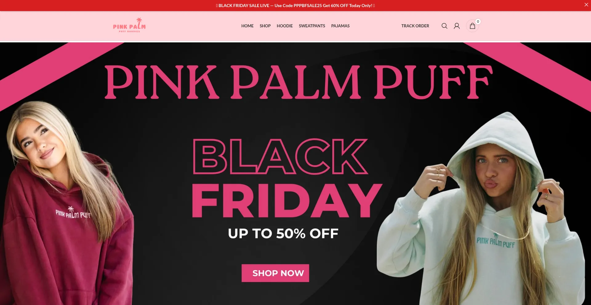Select HOODIE in the navigation
This screenshot has width=591, height=305.
click(285, 26)
